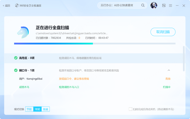
Task: Switch to 常规 scan mode
Action: [x=37, y=109]
